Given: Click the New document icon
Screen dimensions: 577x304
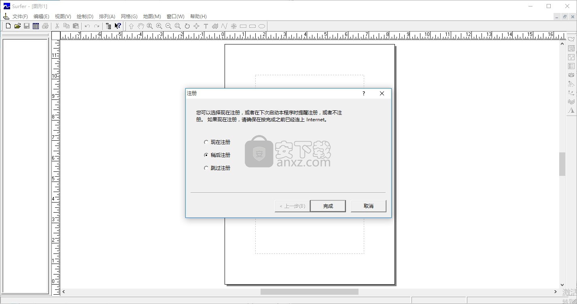Looking at the screenshot, I should 8,26.
